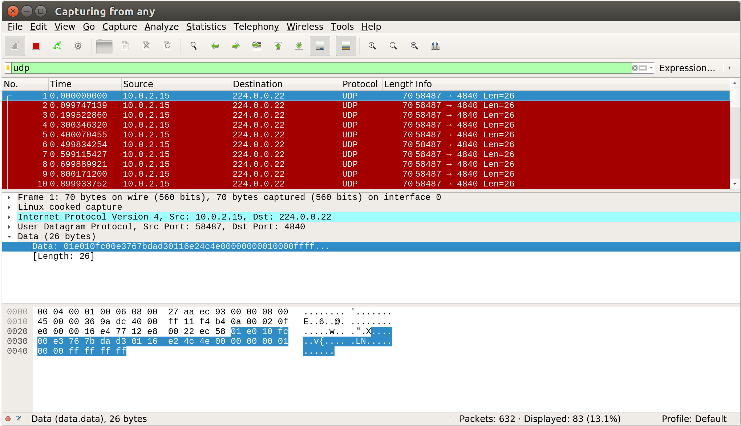741x426 pixels.
Task: Restart the current capture
Action: [57, 46]
